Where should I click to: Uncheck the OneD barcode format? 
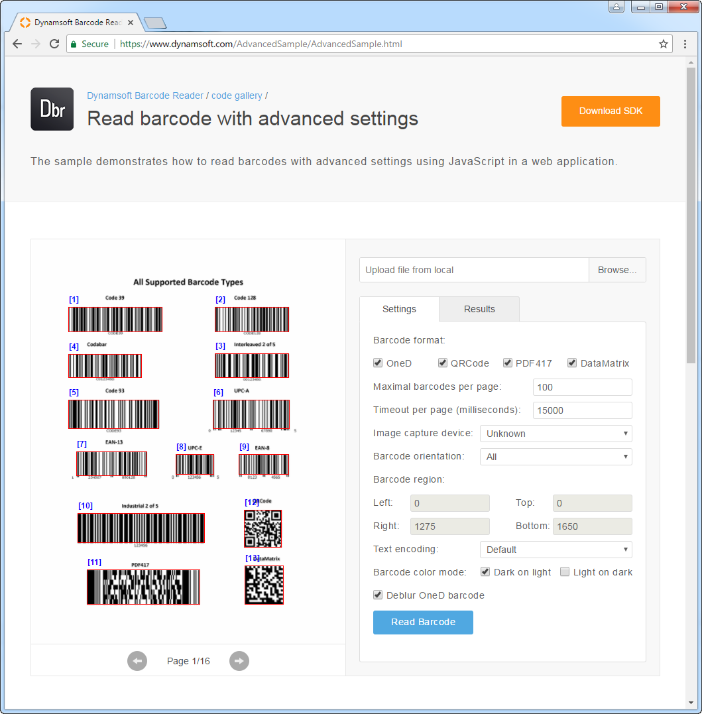coord(378,363)
